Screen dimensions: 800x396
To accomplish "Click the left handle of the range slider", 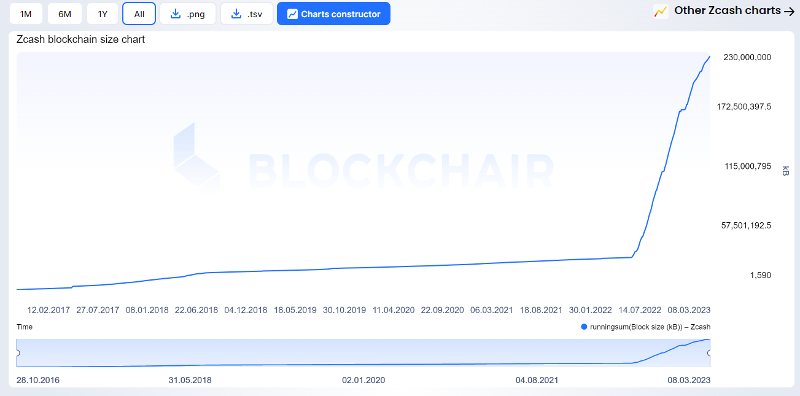I will click(18, 353).
